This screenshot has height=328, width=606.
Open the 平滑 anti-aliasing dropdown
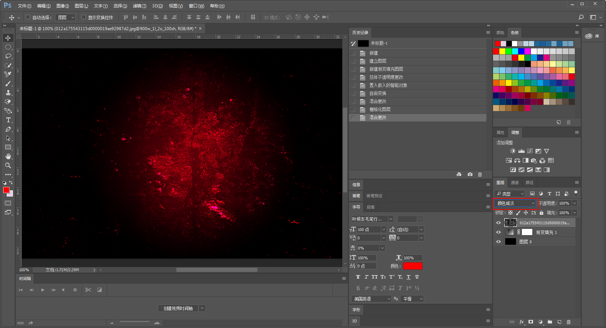[x=413, y=299]
